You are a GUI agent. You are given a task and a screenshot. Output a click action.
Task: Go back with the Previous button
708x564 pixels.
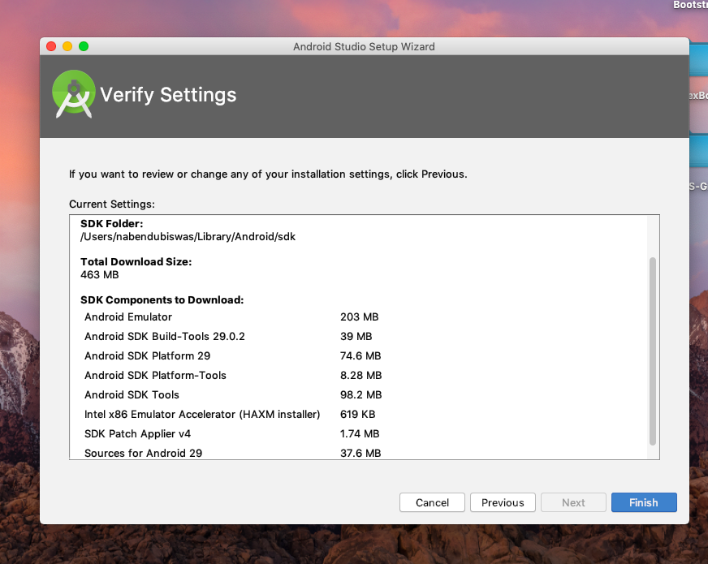(x=503, y=502)
